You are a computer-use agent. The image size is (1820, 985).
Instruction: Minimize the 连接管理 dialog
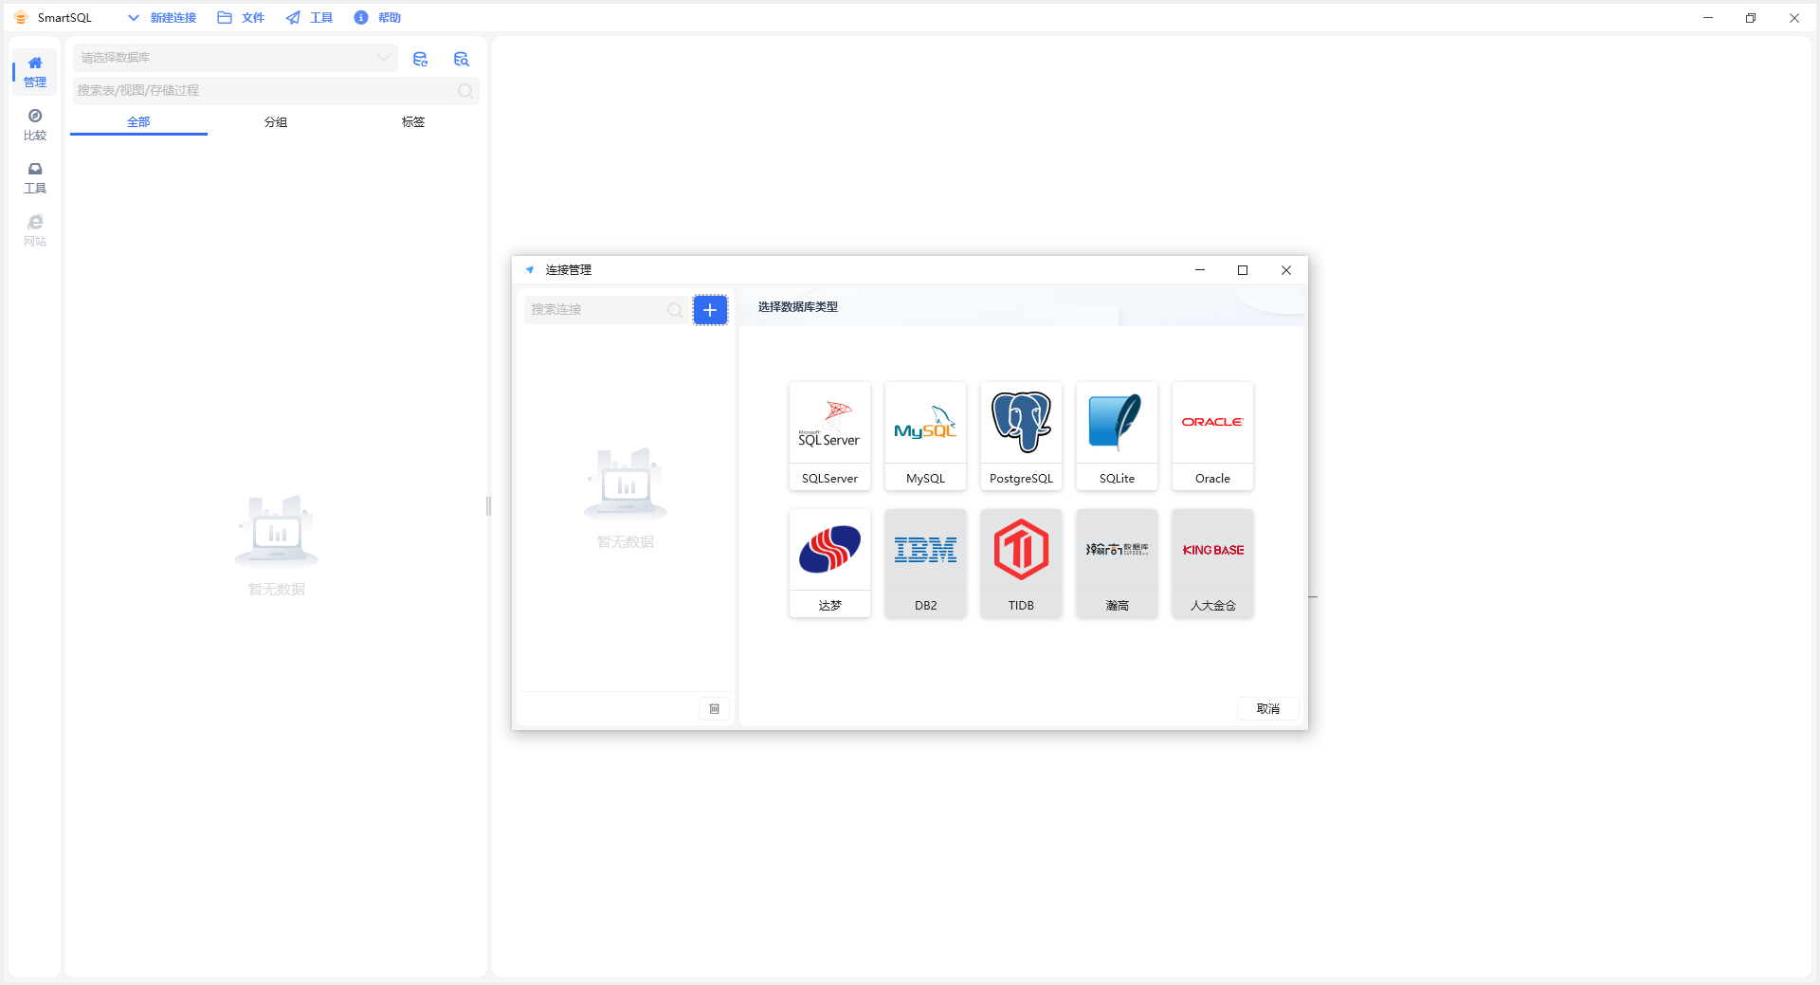(1200, 270)
